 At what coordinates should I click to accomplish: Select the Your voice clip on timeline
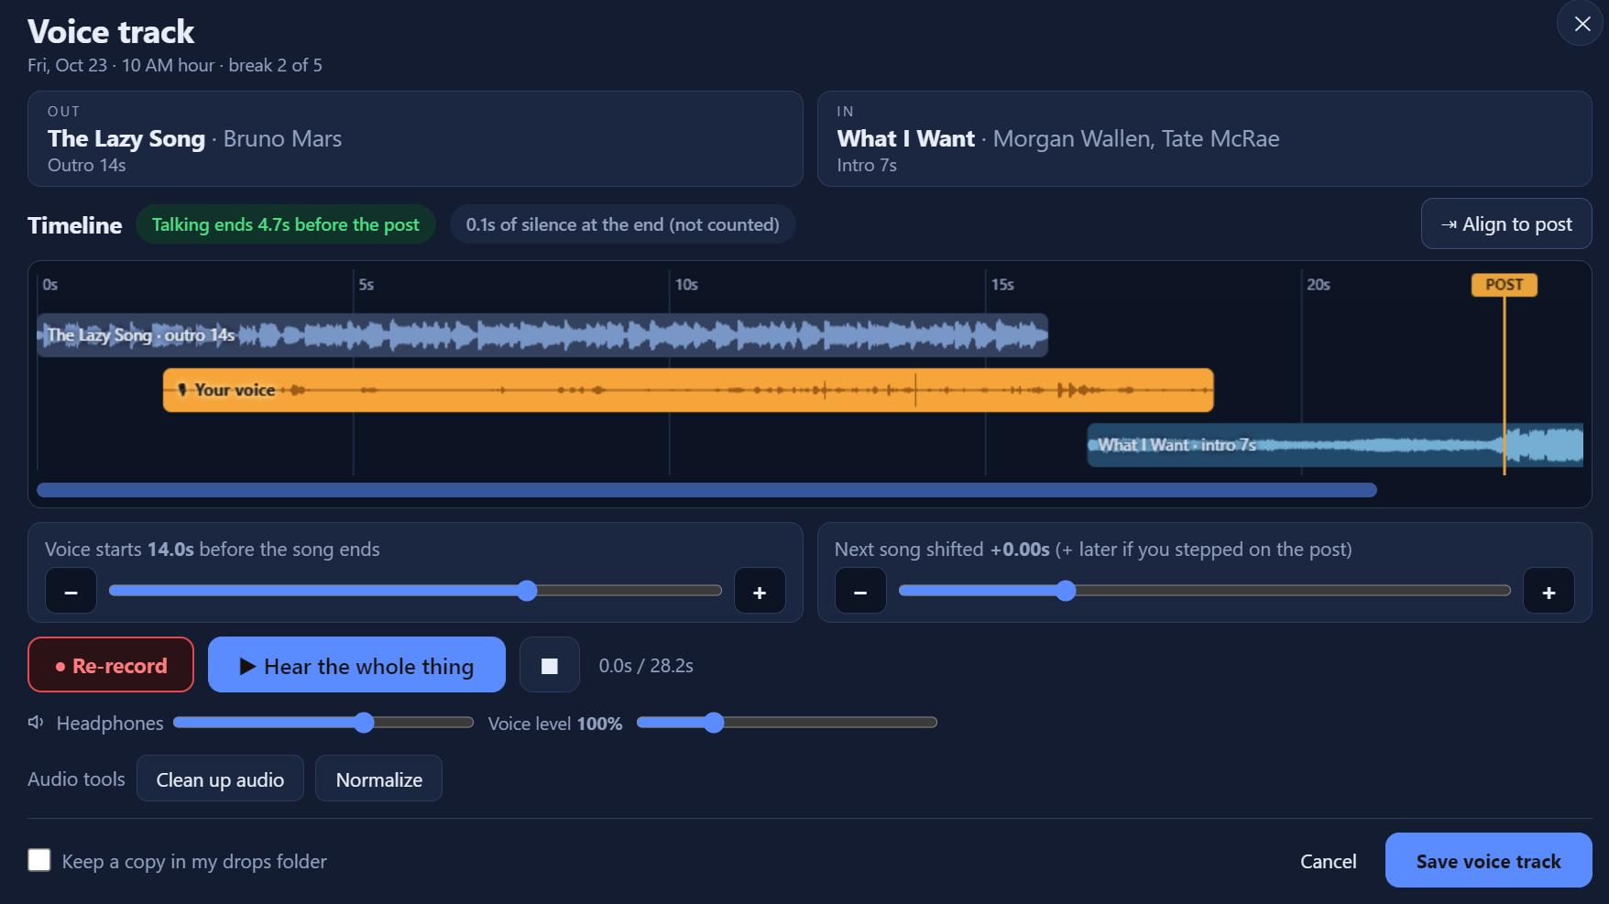688,390
